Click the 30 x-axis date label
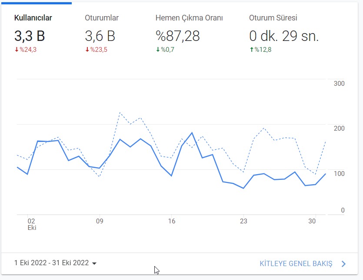 point(312,221)
